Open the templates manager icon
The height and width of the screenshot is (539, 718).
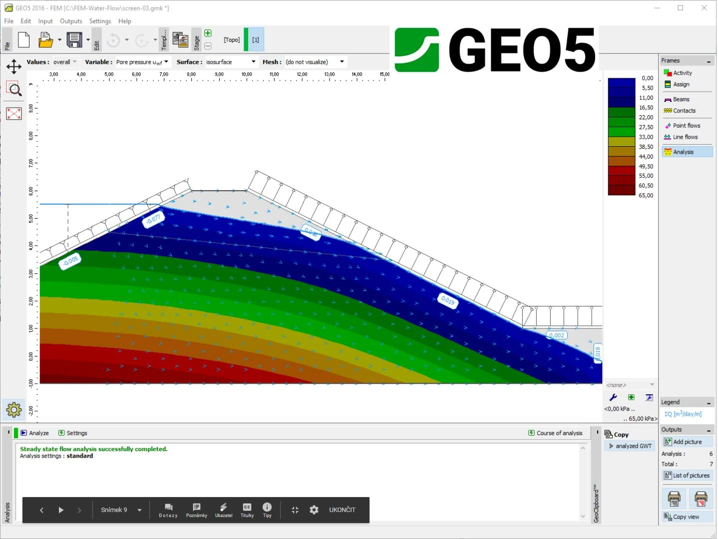coord(180,40)
